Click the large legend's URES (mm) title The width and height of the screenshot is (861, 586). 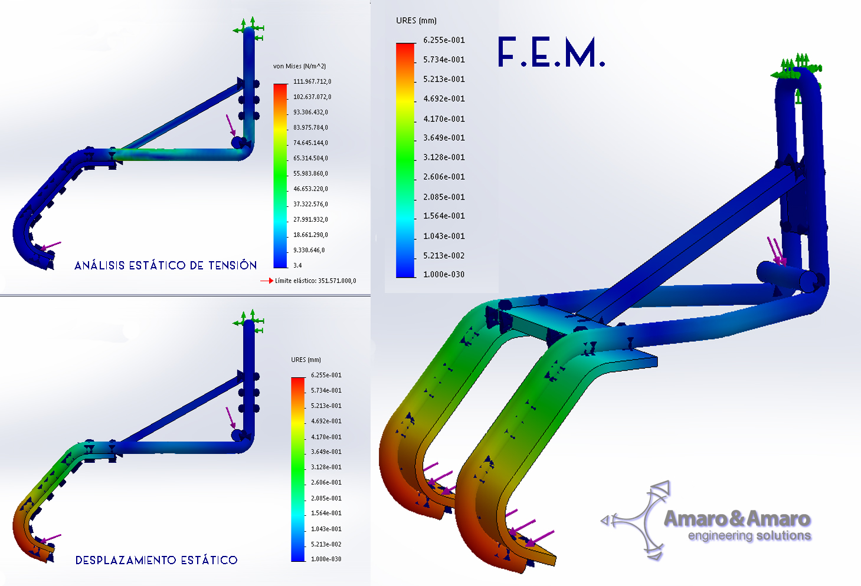click(x=416, y=21)
